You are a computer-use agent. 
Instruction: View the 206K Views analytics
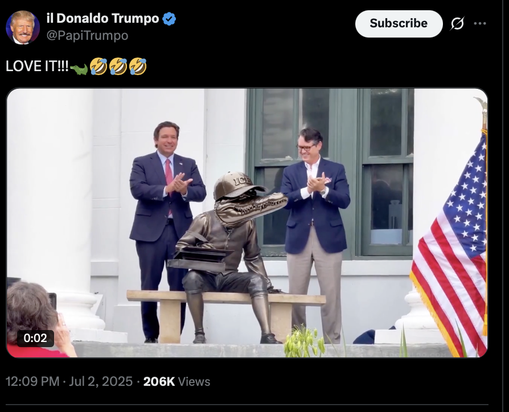tap(176, 381)
